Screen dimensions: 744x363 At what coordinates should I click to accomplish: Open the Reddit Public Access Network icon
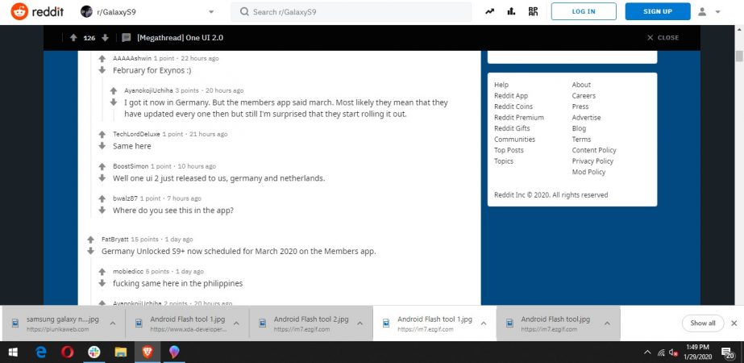pos(533,12)
